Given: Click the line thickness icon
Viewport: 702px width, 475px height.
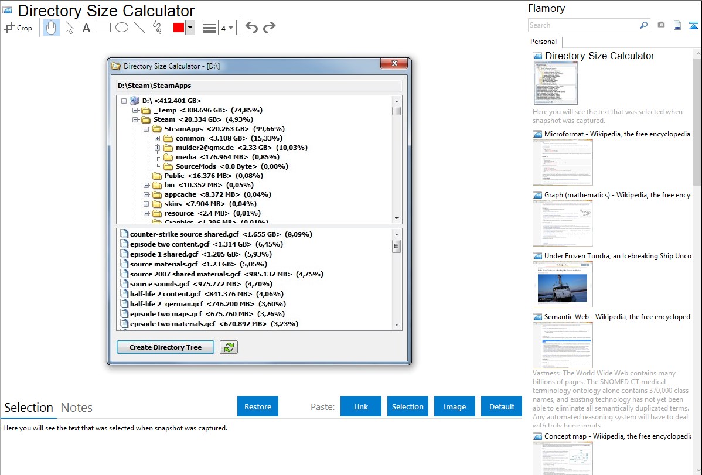Looking at the screenshot, I should pyautogui.click(x=209, y=28).
